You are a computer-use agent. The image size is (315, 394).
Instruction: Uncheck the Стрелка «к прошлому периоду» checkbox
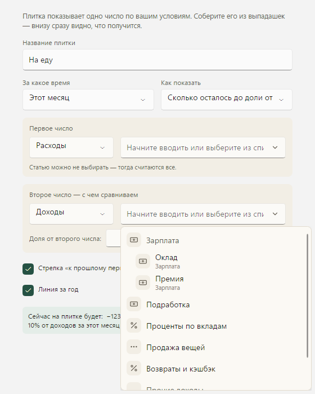pos(28,269)
